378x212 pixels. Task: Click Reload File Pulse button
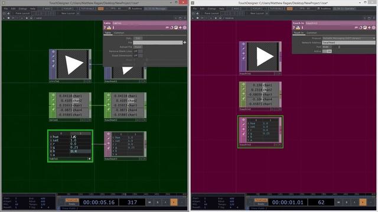point(138,47)
